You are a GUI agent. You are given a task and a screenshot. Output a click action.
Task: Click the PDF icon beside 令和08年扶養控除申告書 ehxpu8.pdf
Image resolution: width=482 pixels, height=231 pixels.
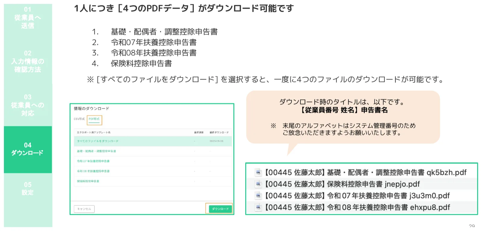[258, 207]
